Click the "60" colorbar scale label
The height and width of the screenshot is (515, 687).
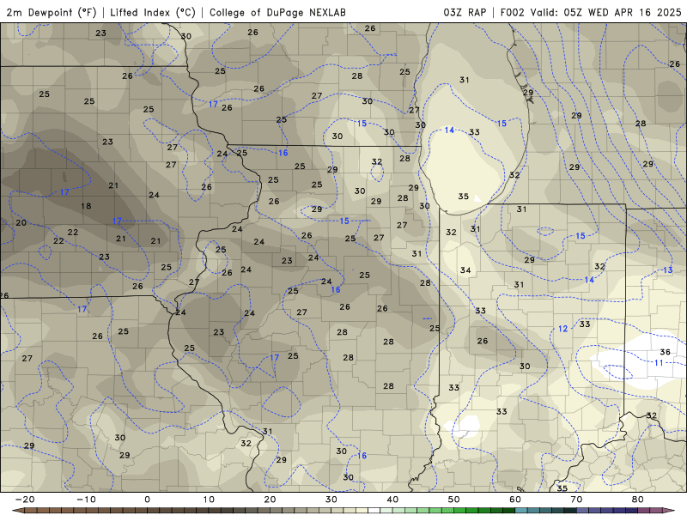pyautogui.click(x=515, y=500)
